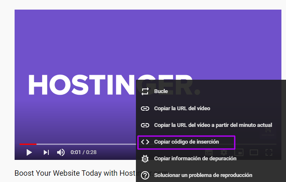Click the 0:01 / 0:28 time display

coord(83,152)
